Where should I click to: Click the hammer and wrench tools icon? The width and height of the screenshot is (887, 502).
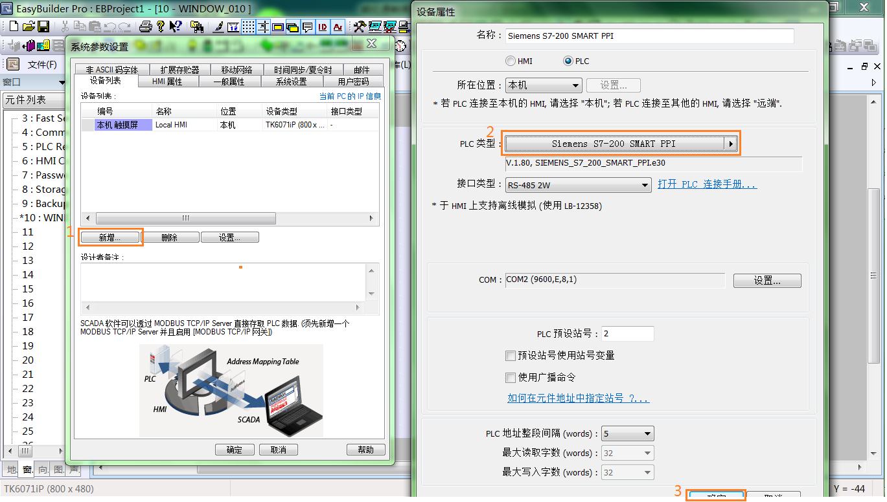coord(359,27)
